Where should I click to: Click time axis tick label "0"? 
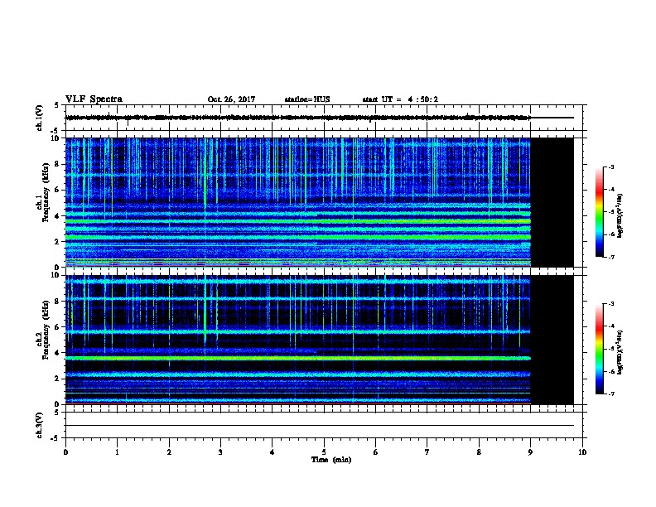point(65,451)
